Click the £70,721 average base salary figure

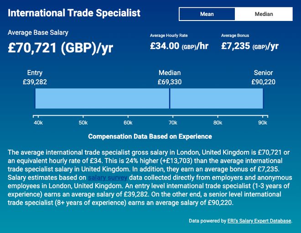tap(61, 47)
